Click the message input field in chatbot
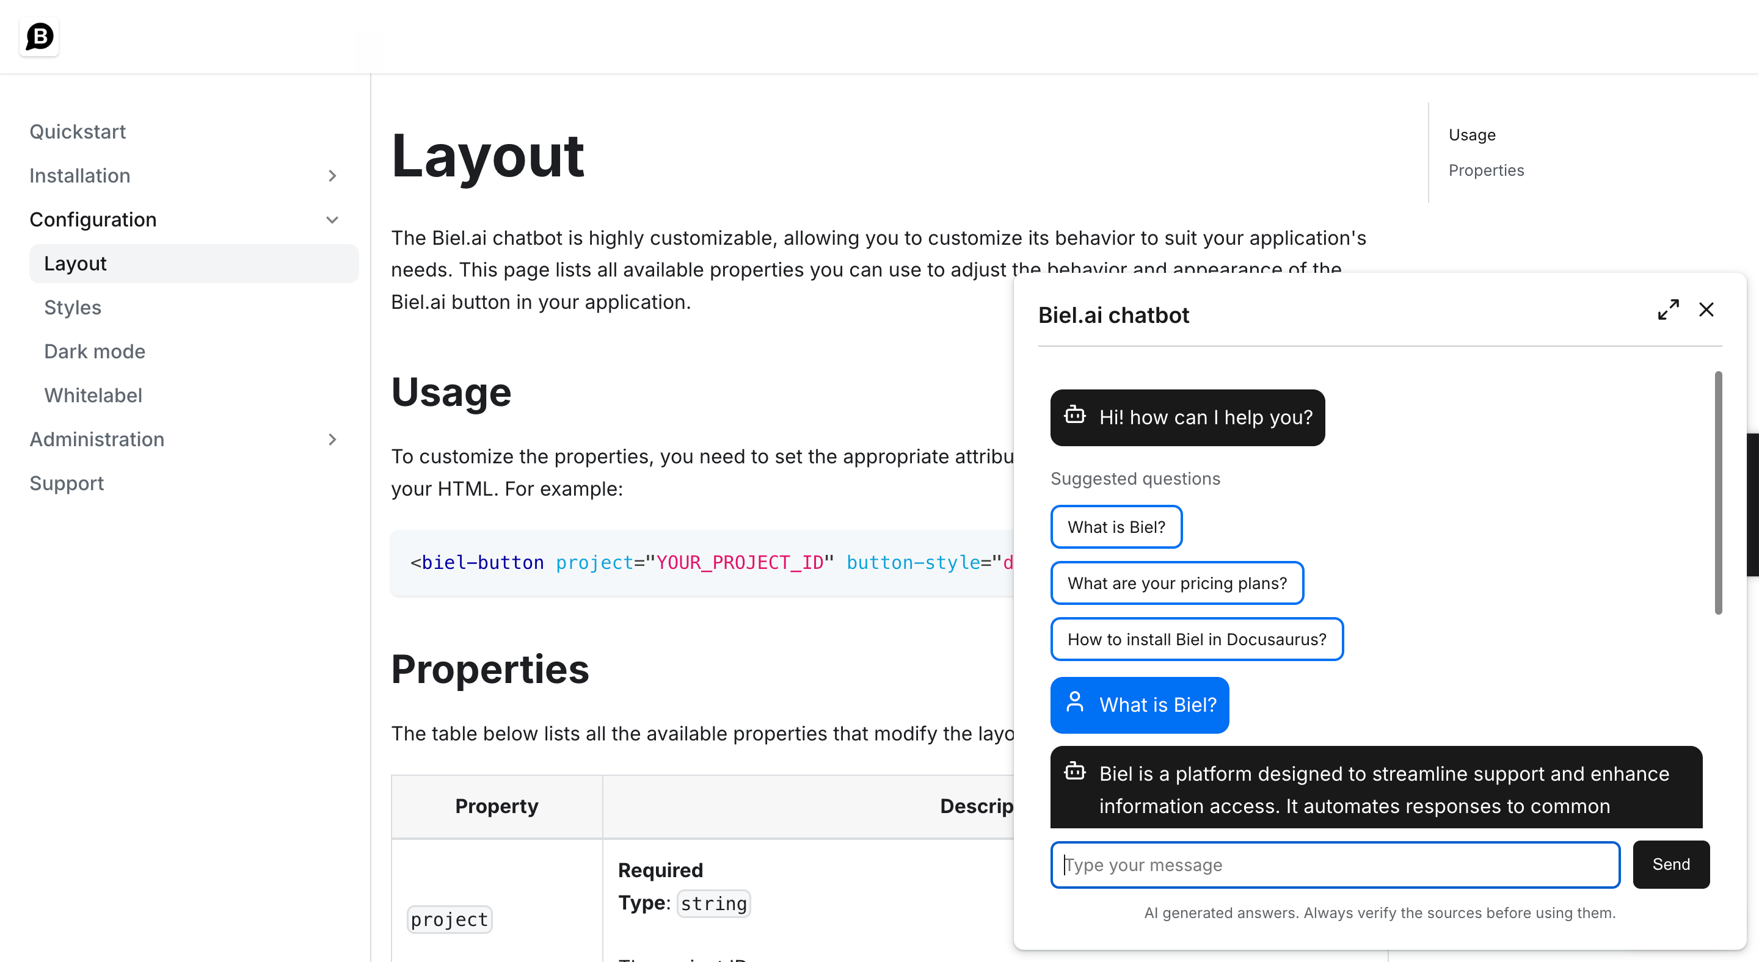 point(1335,865)
